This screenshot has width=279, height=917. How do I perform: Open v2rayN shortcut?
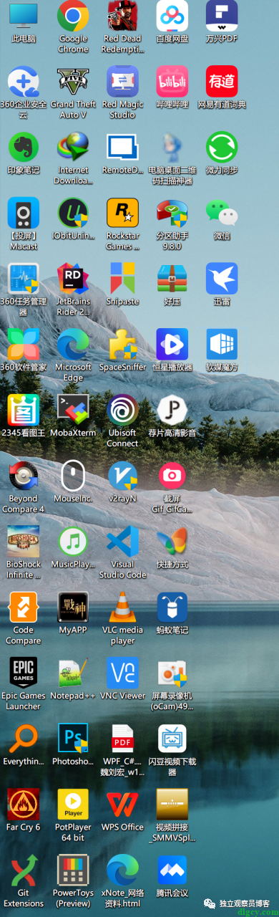pyautogui.click(x=122, y=475)
